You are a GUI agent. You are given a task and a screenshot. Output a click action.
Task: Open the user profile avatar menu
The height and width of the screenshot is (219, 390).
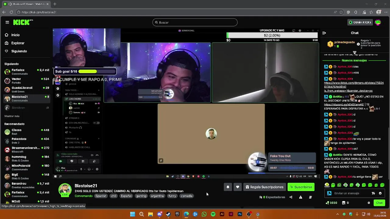click(x=378, y=22)
